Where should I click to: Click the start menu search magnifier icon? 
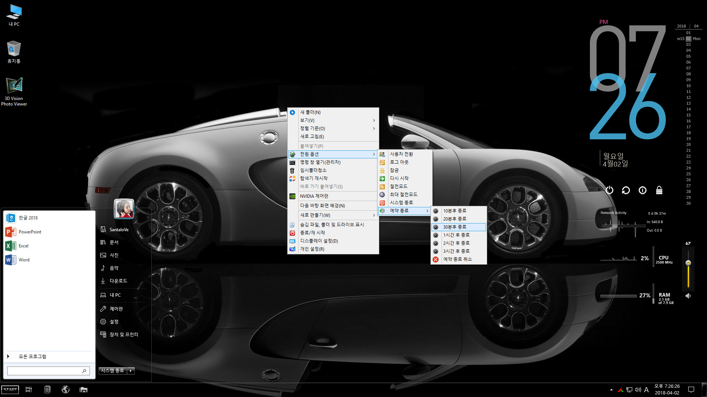point(84,371)
